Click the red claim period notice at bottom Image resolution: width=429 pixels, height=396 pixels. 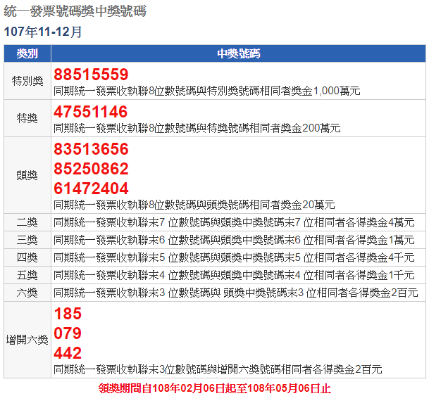214,388
